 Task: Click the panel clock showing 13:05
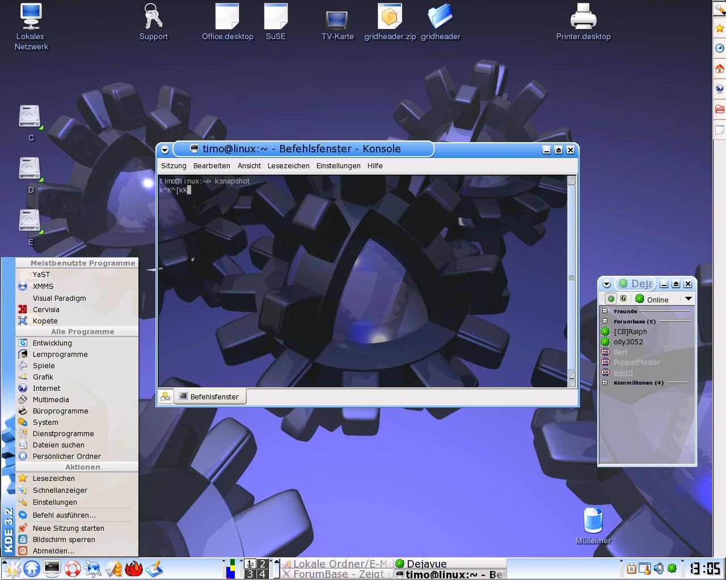pos(704,568)
